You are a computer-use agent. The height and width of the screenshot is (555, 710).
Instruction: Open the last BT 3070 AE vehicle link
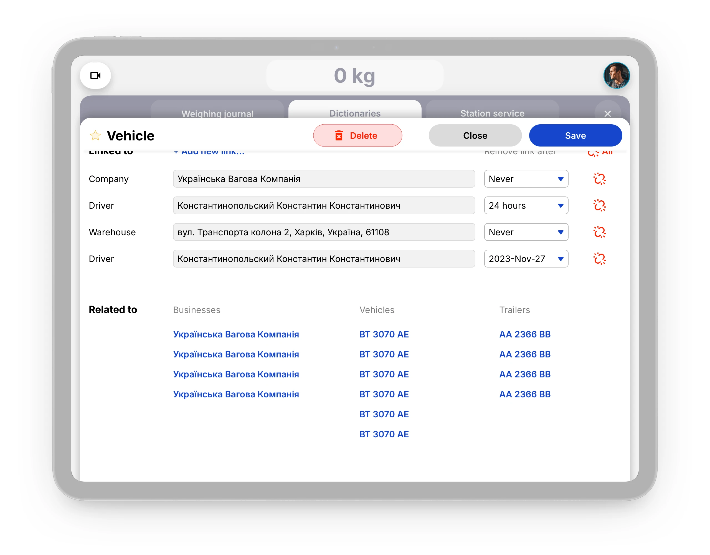pyautogui.click(x=384, y=434)
